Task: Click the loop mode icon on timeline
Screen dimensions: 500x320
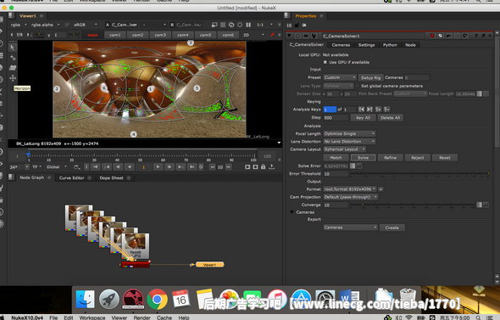Action: coord(77,166)
